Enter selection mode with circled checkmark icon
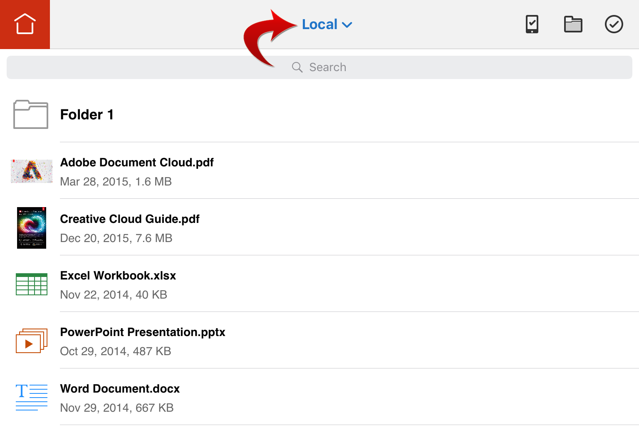 (614, 24)
